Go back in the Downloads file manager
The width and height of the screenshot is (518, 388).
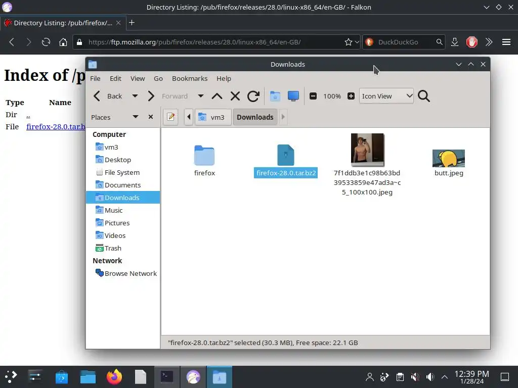click(108, 96)
